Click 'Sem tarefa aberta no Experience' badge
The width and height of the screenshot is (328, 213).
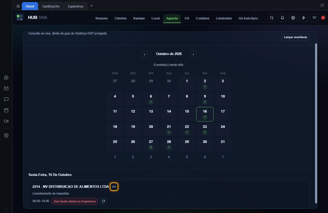coord(74,201)
